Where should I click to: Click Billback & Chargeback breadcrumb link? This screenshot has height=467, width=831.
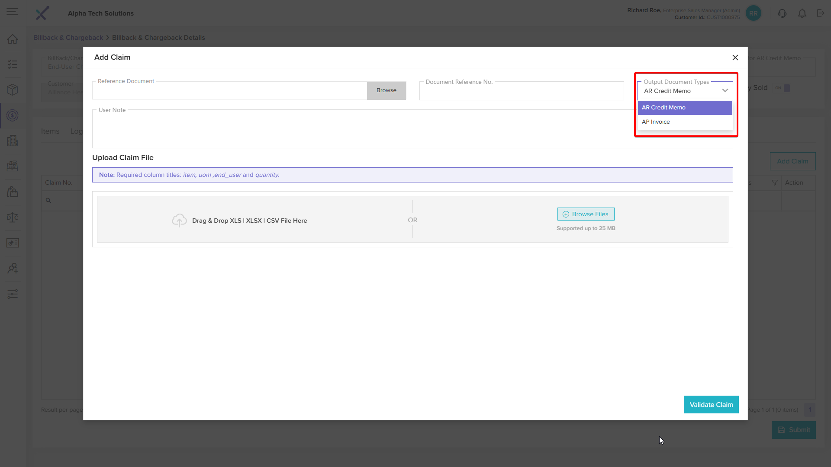[x=68, y=38]
